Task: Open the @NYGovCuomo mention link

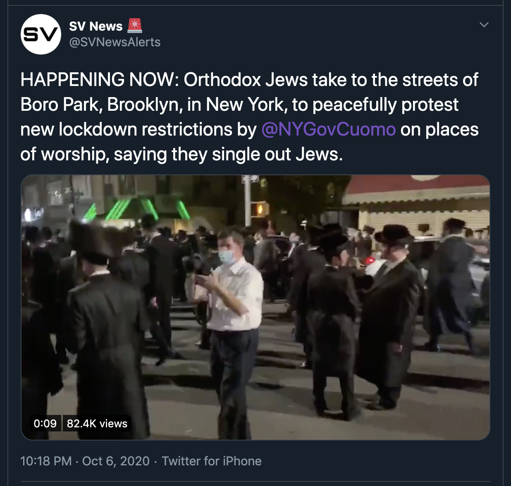Action: (x=329, y=129)
